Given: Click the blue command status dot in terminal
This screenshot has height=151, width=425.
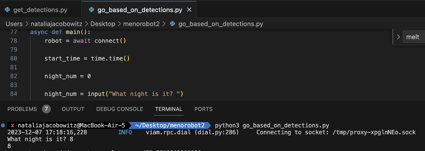Looking at the screenshot, I should (3, 125).
